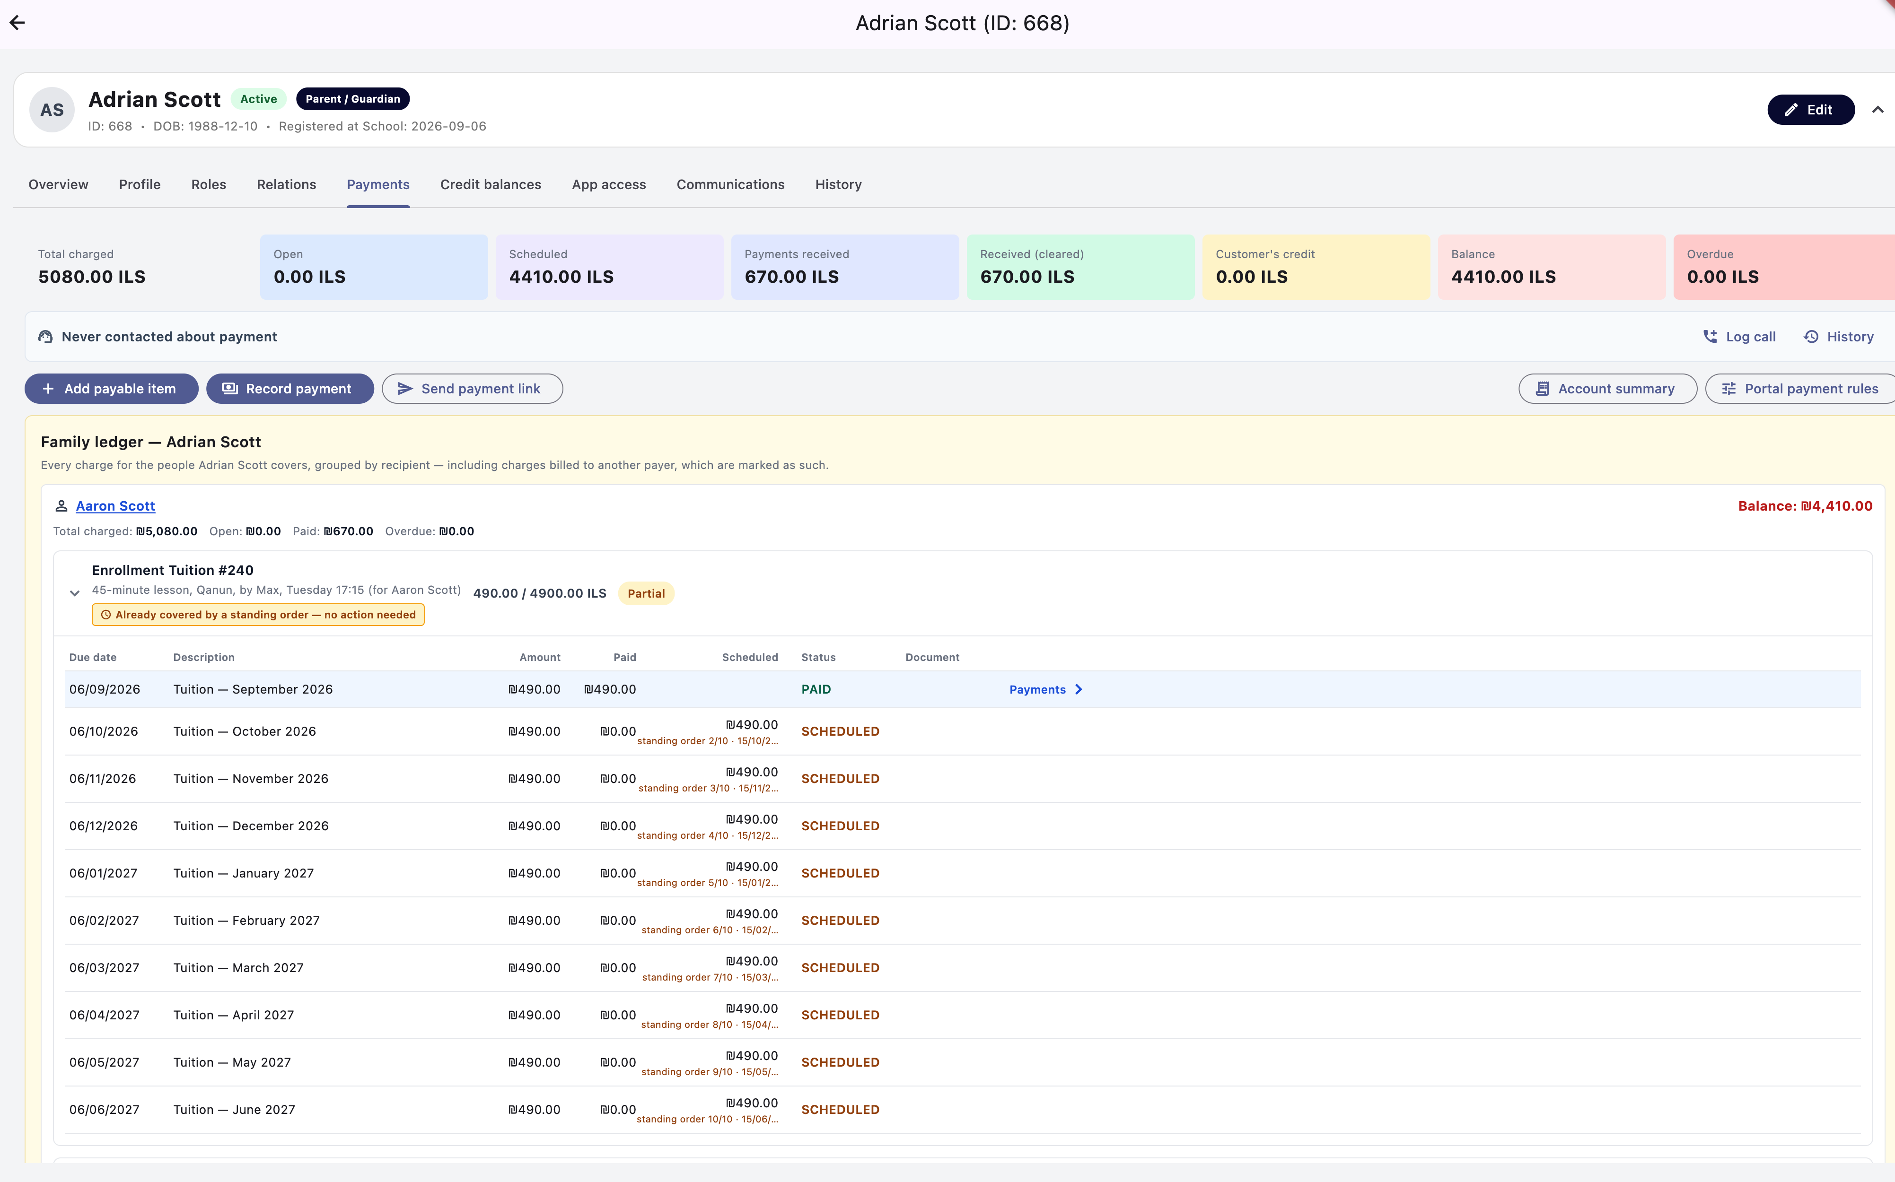Collapse Enrollment Tuition #240 section

tap(74, 593)
